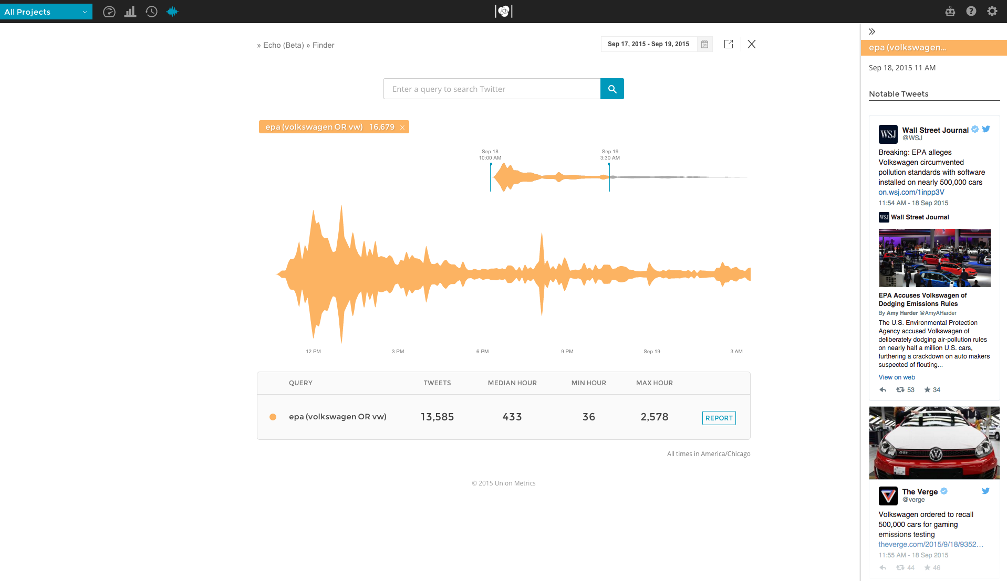Click the 2,578 max hour value
This screenshot has width=1007, height=581.
pos(654,417)
